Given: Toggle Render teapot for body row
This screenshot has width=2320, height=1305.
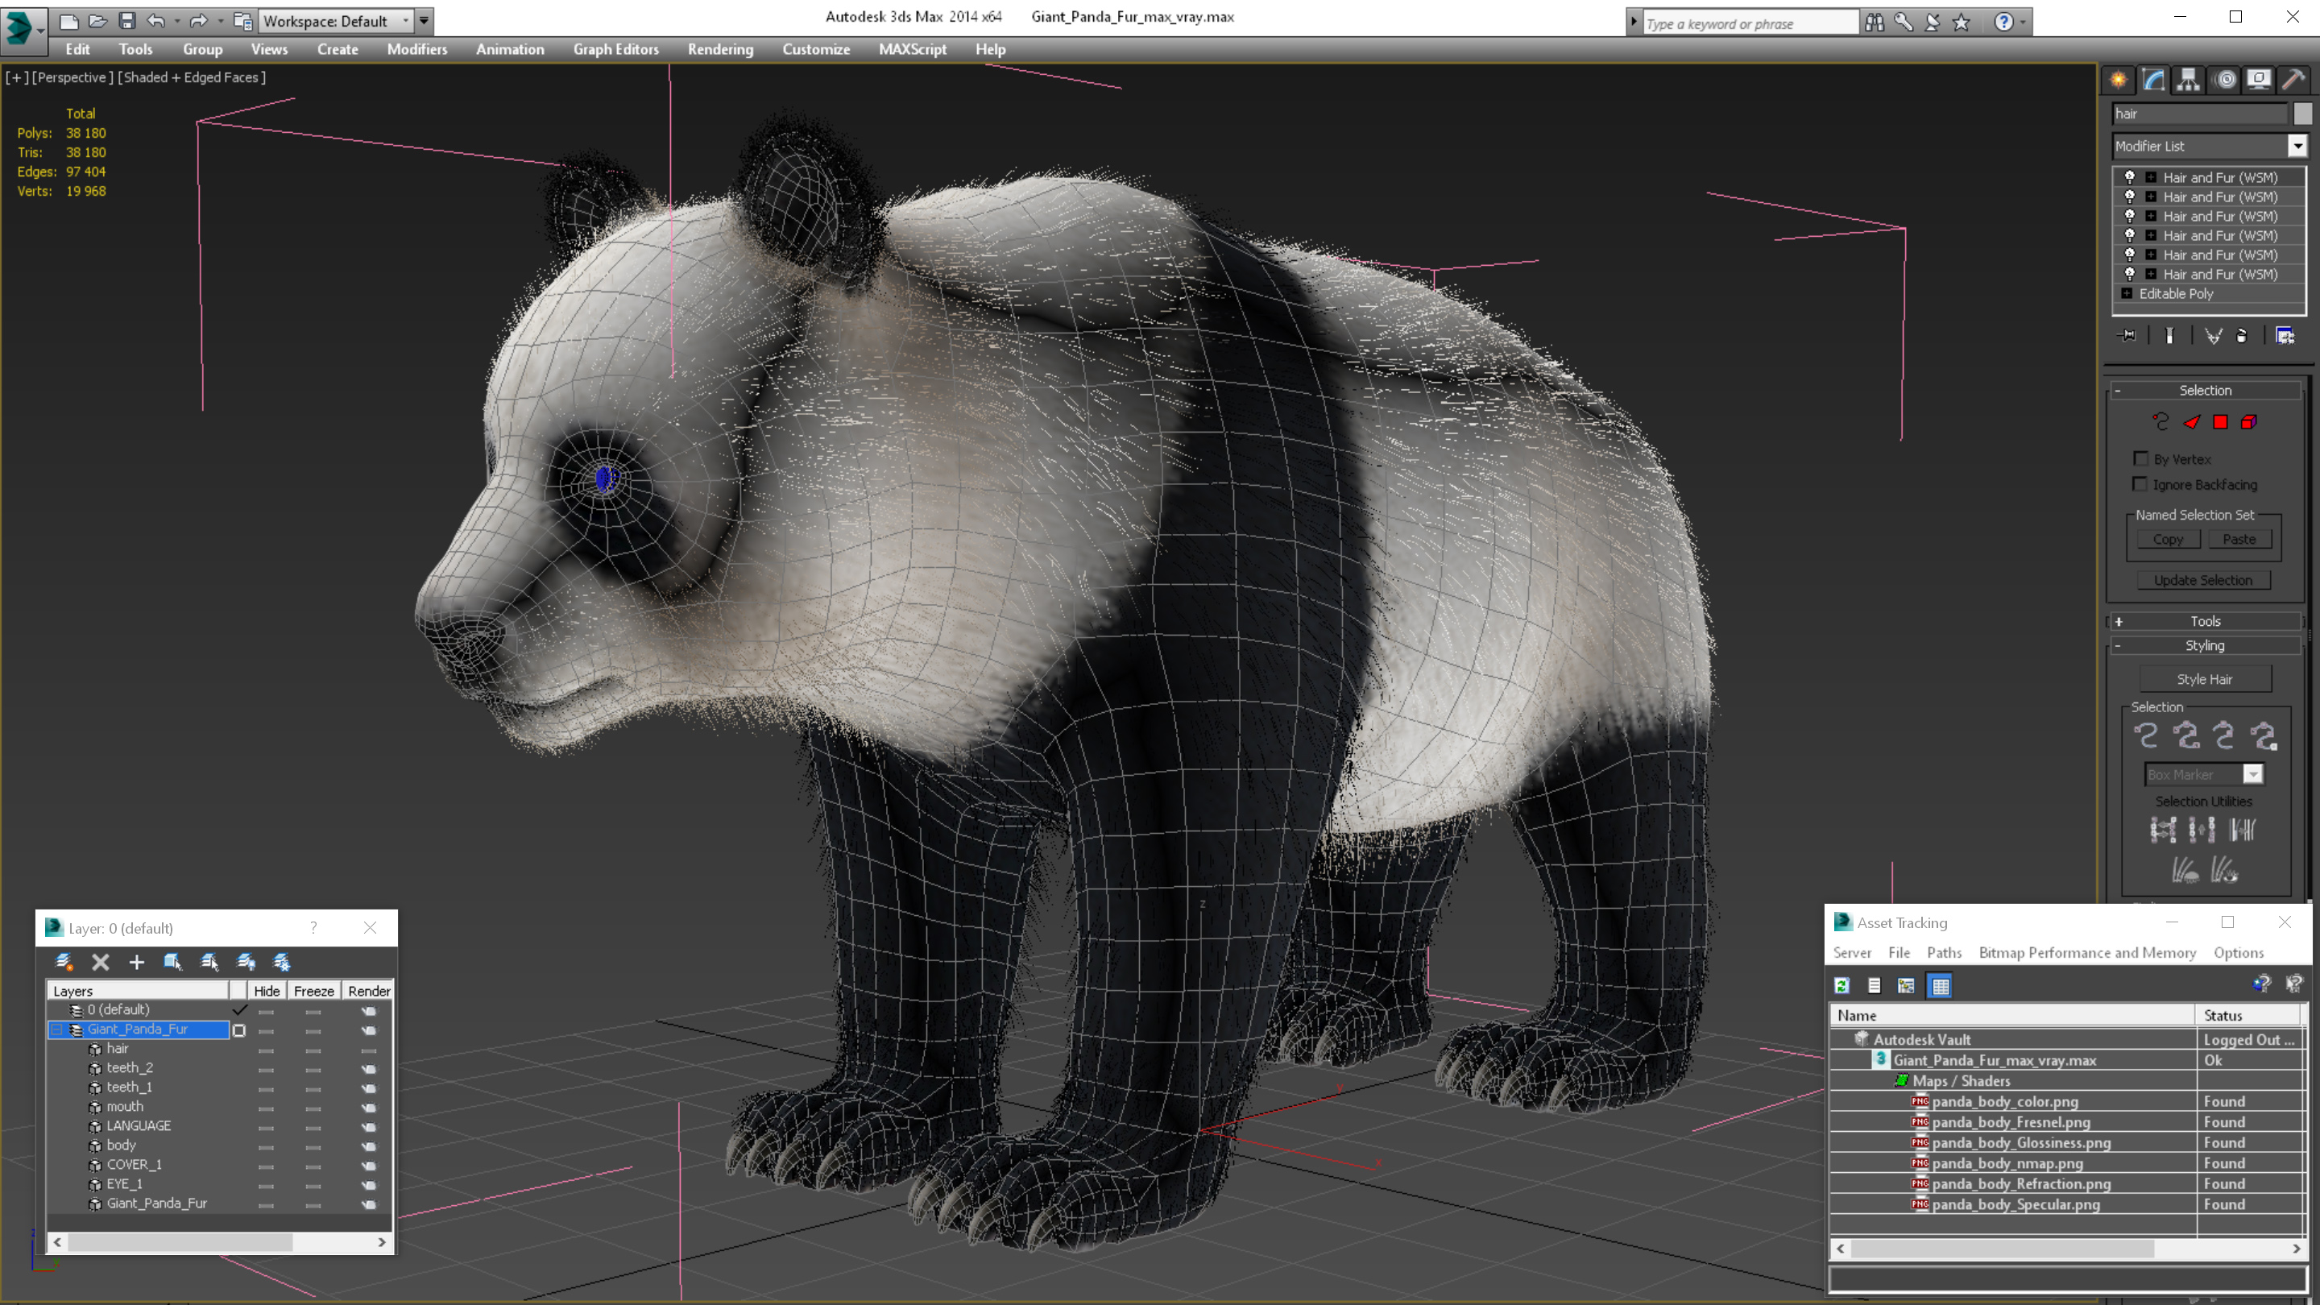Looking at the screenshot, I should (x=368, y=1145).
